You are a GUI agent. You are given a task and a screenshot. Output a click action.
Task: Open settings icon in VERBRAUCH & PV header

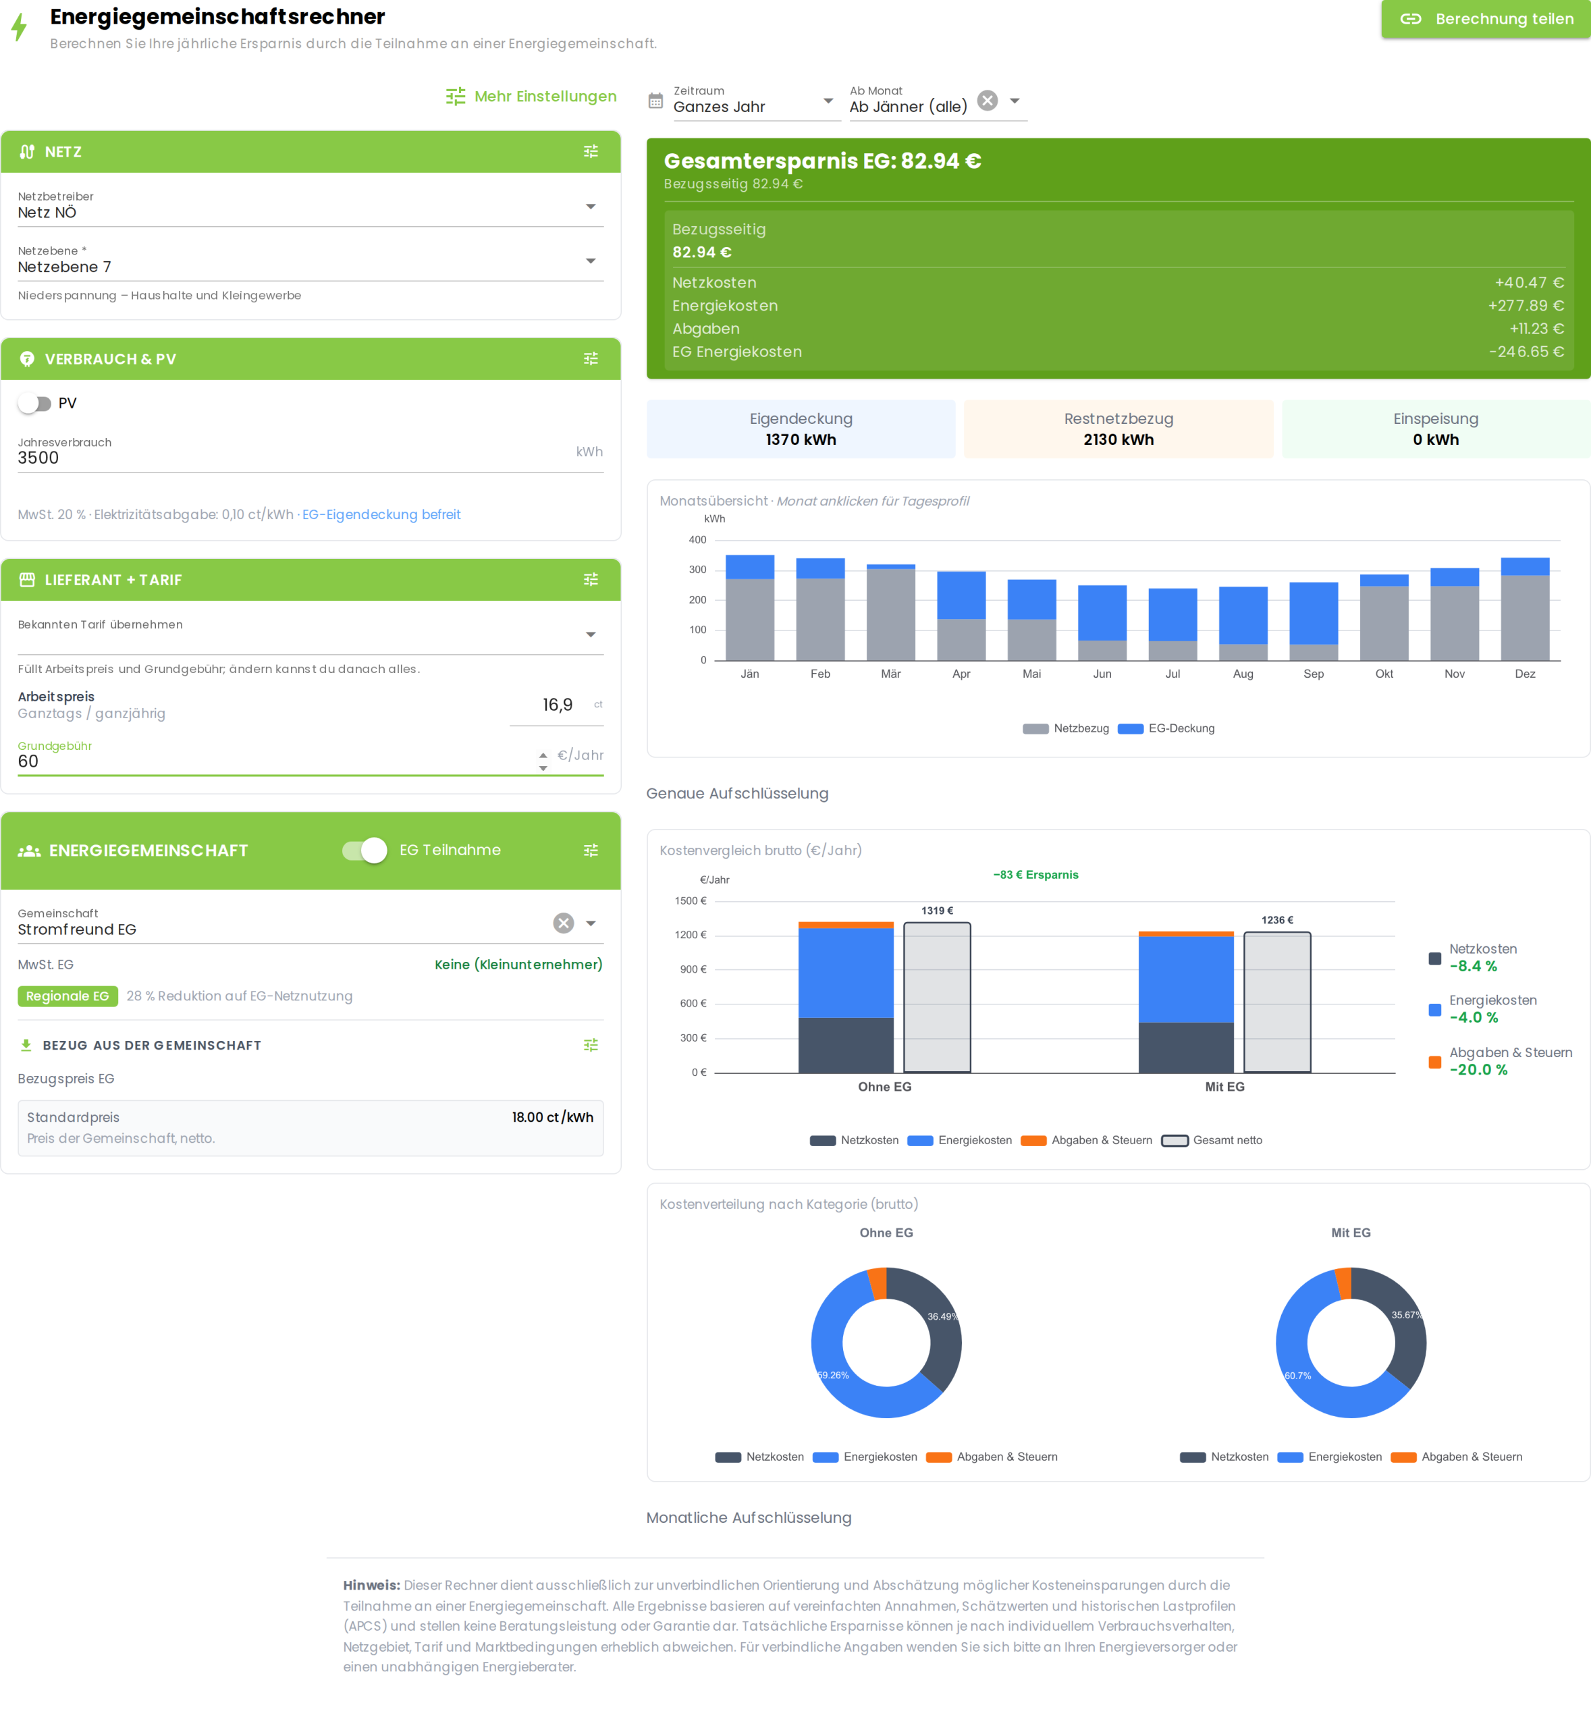click(x=591, y=359)
